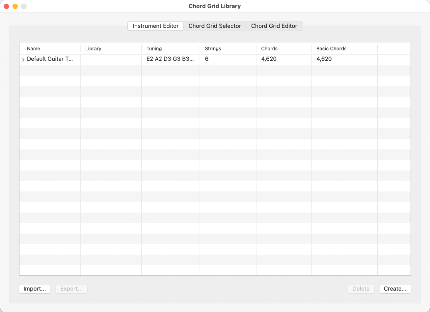The width and height of the screenshot is (430, 312).
Task: Open the Import dialog
Action: tap(35, 289)
